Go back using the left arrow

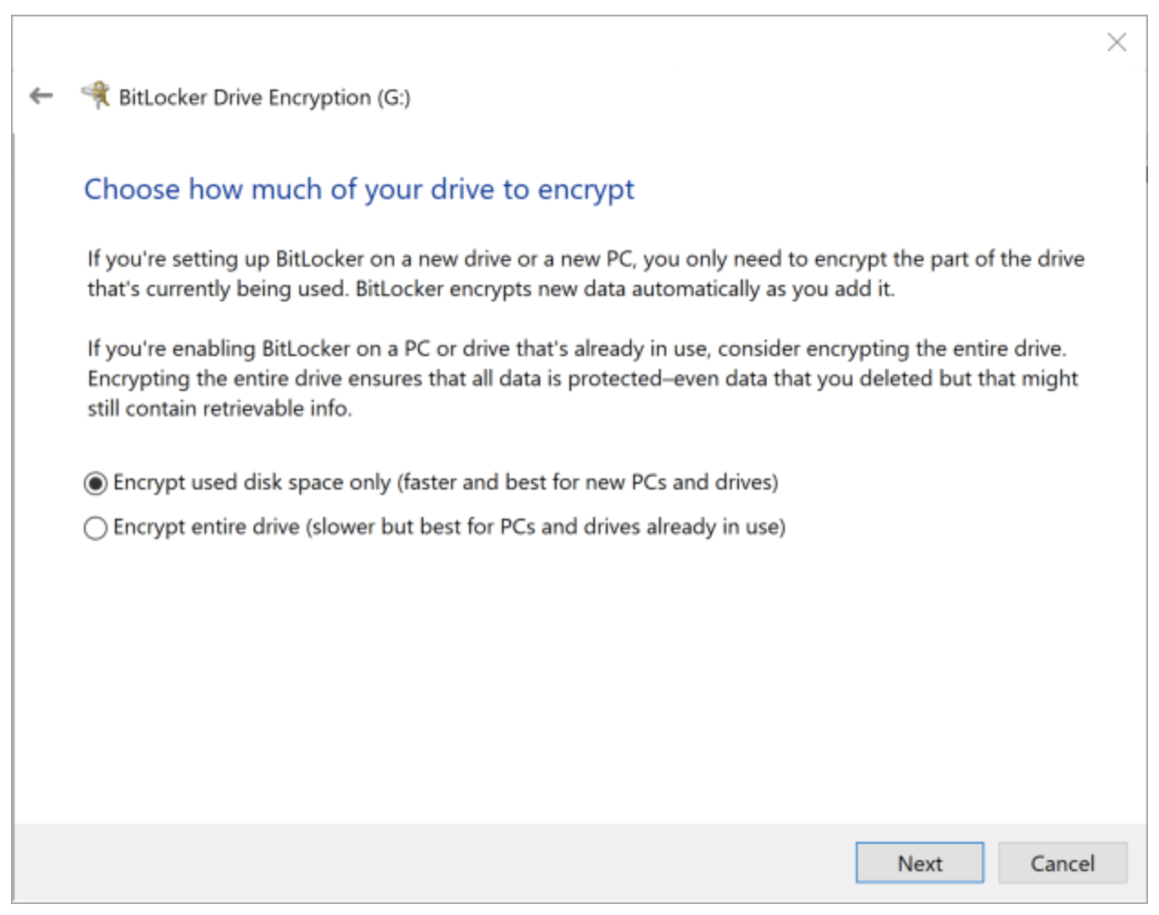(41, 96)
